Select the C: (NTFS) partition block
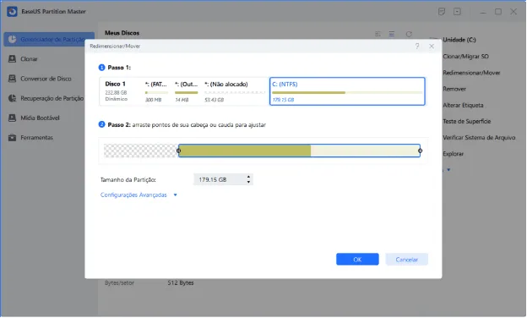The width and height of the screenshot is (527, 318). tap(347, 91)
